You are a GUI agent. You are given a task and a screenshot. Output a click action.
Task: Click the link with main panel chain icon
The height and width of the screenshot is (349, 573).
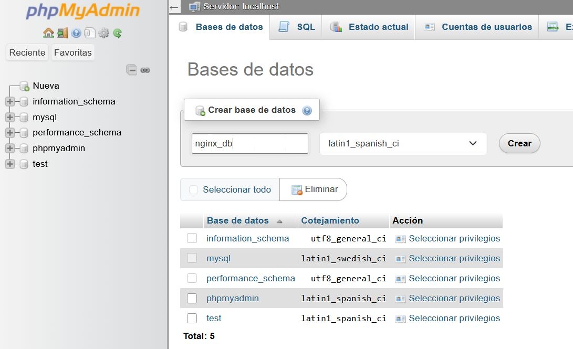click(x=145, y=70)
